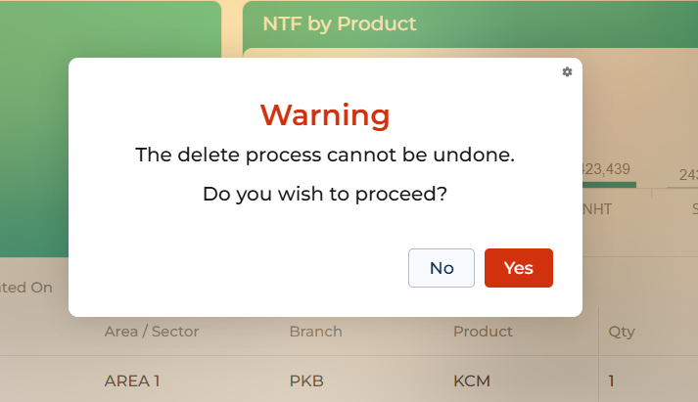Click the quantity value 1 cell
Image resolution: width=698 pixels, height=402 pixels.
coord(611,381)
